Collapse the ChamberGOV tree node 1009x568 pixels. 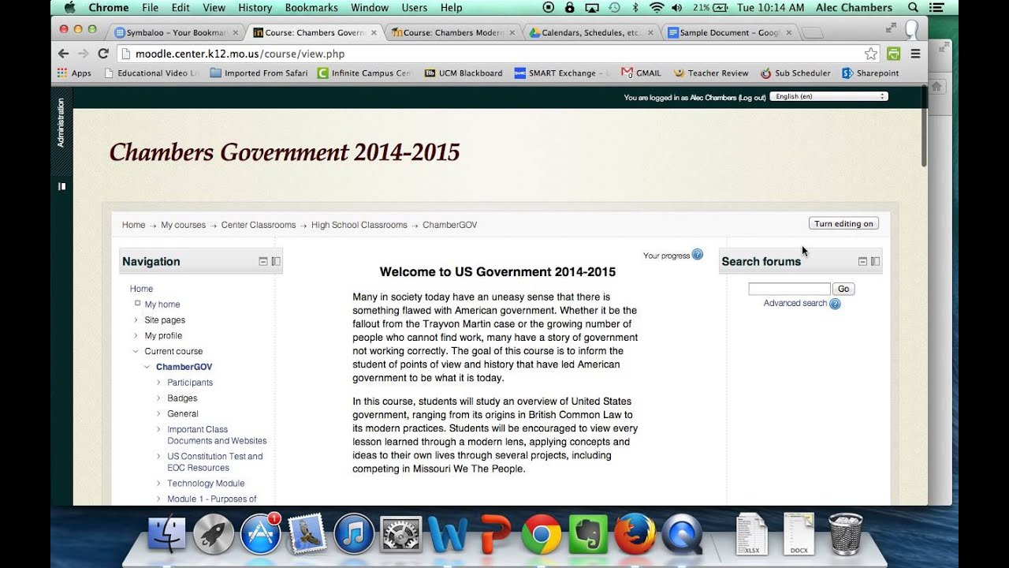147,367
